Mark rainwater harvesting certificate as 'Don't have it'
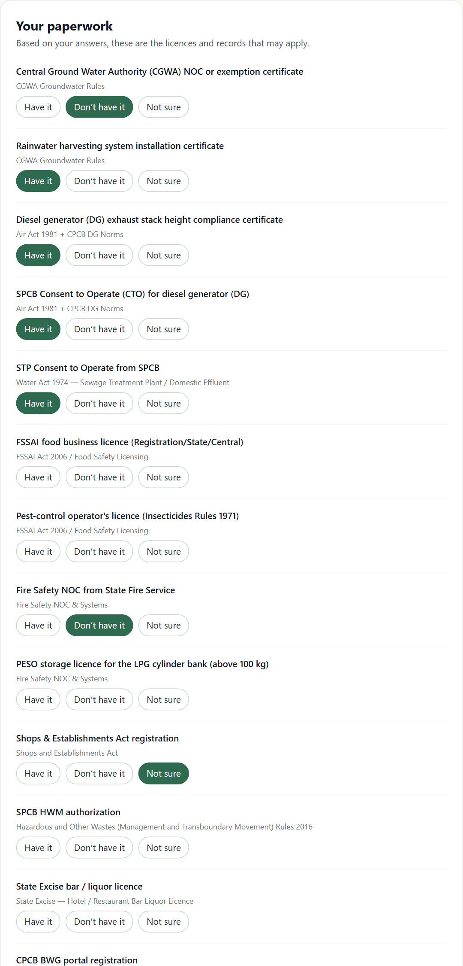The height and width of the screenshot is (966, 463). coord(99,181)
